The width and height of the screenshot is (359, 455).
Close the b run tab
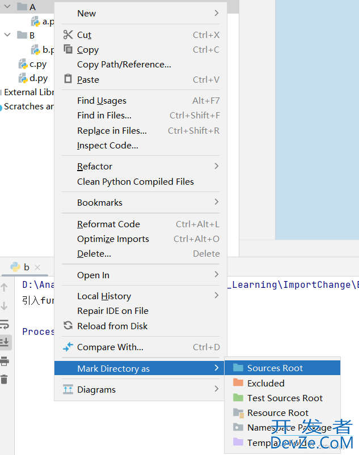click(37, 267)
